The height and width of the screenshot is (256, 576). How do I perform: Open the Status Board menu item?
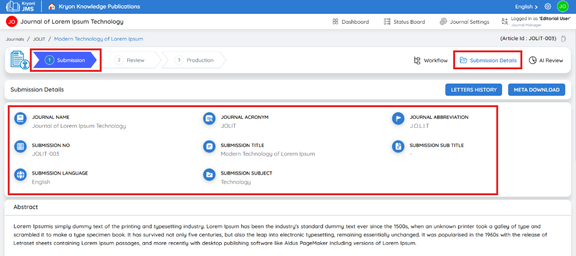pos(404,21)
